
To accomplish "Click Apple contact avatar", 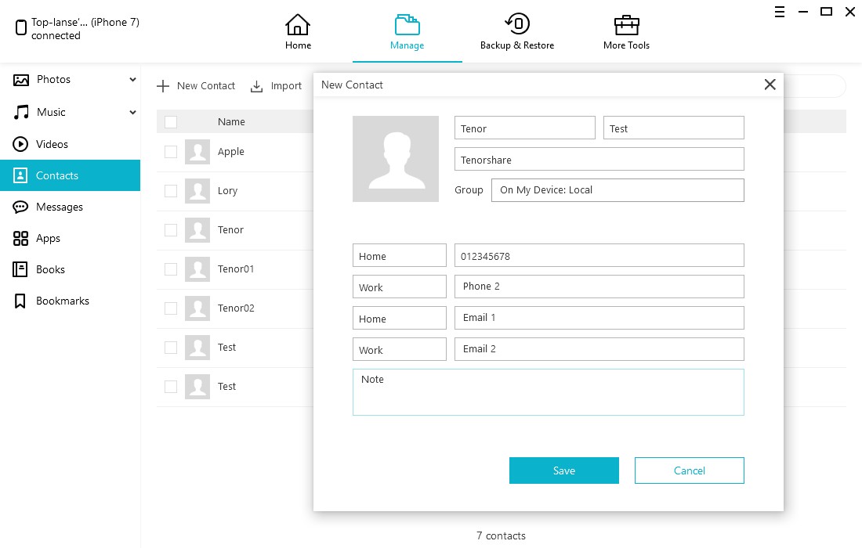I will click(x=197, y=152).
